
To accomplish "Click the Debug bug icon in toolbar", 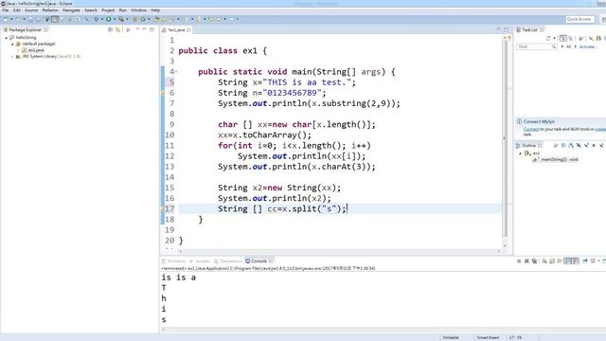I will 97,19.
